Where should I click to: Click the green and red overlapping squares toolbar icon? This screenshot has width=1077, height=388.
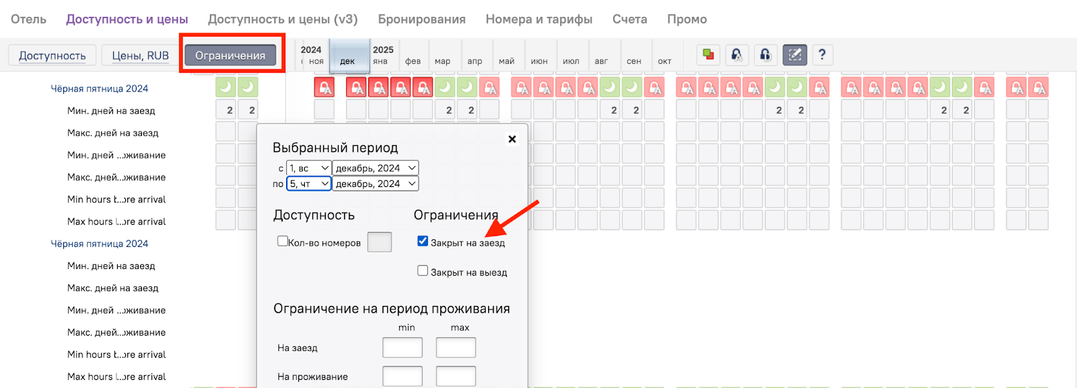click(708, 54)
